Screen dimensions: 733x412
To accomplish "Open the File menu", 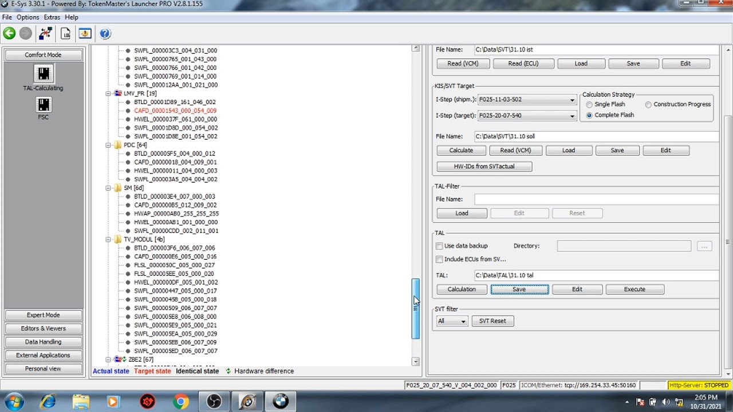I will coord(7,17).
